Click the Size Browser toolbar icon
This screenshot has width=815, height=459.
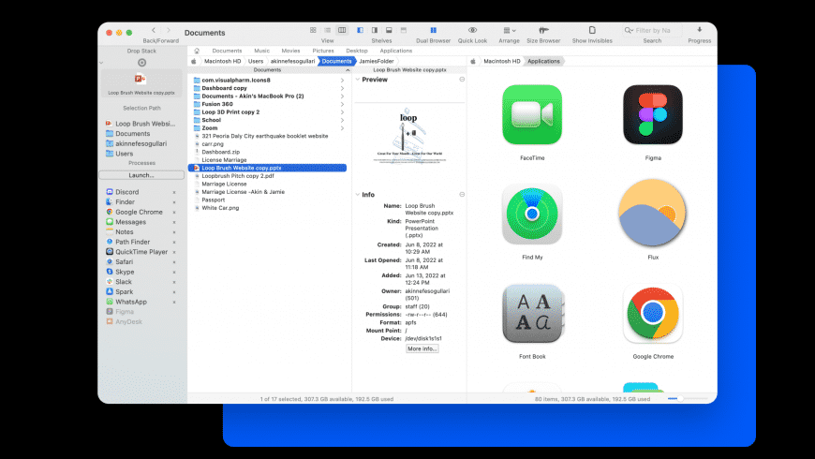[543, 31]
